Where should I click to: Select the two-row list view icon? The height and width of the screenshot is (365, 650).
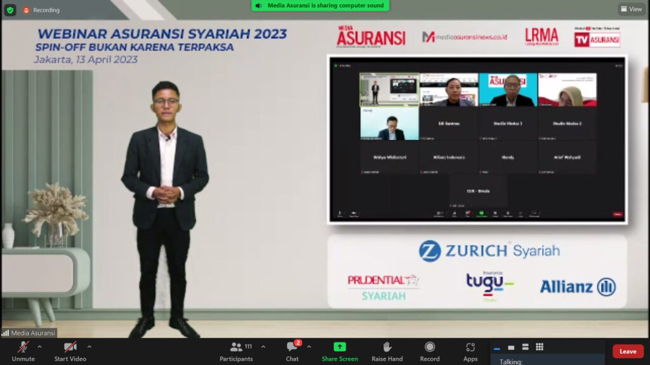click(525, 347)
